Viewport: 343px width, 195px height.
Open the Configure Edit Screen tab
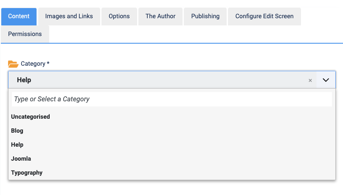pyautogui.click(x=264, y=17)
